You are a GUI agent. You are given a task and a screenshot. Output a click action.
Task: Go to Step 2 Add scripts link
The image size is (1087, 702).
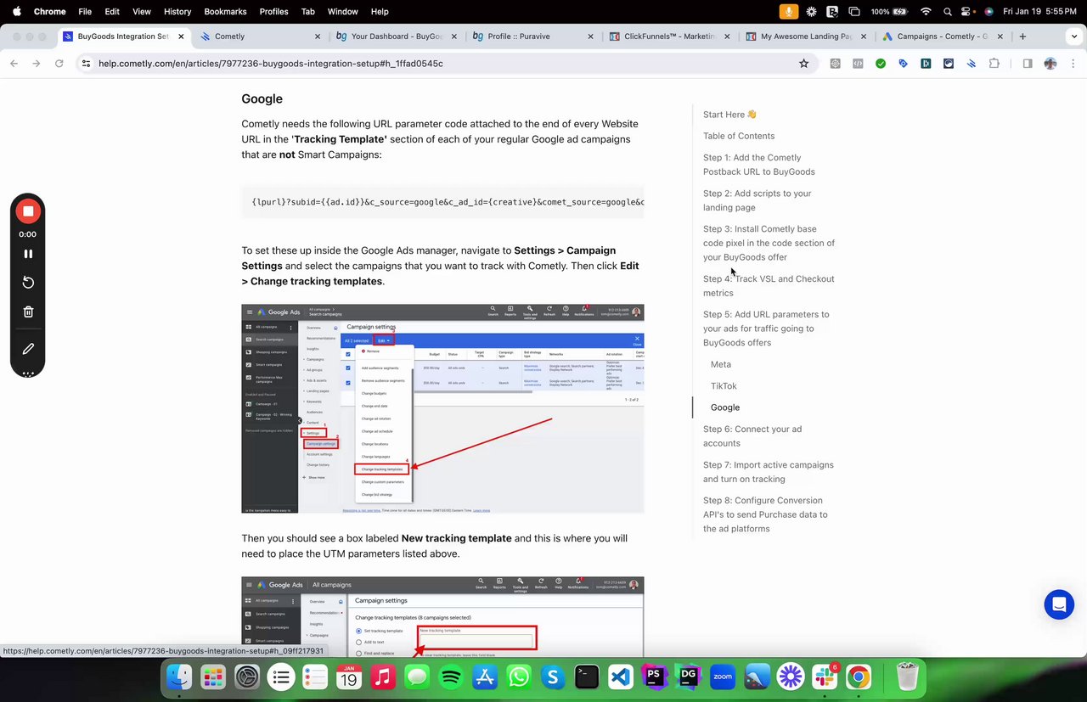coord(758,200)
